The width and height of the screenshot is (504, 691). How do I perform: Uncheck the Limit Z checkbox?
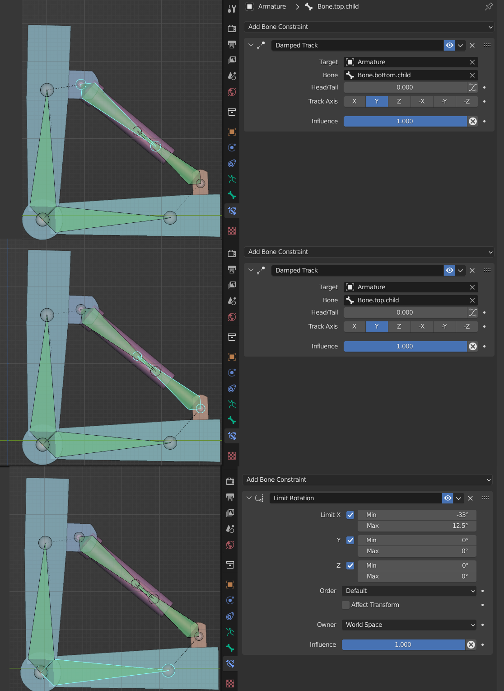click(350, 565)
